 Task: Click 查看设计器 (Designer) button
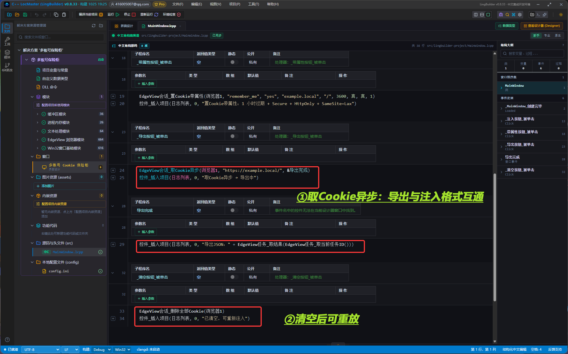(x=542, y=26)
